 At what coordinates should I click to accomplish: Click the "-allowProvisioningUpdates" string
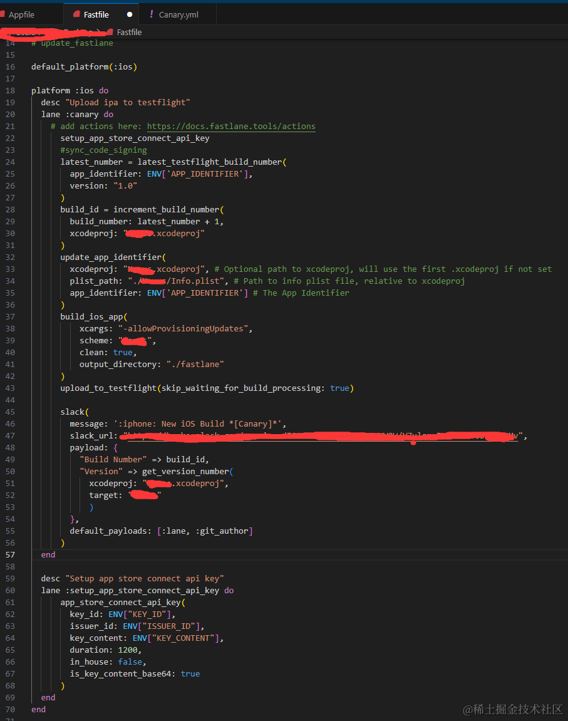(x=183, y=329)
